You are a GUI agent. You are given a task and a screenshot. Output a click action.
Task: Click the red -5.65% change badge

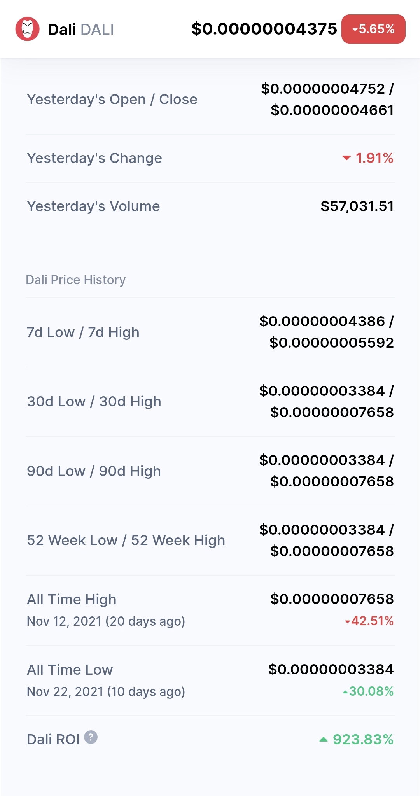pyautogui.click(x=373, y=29)
